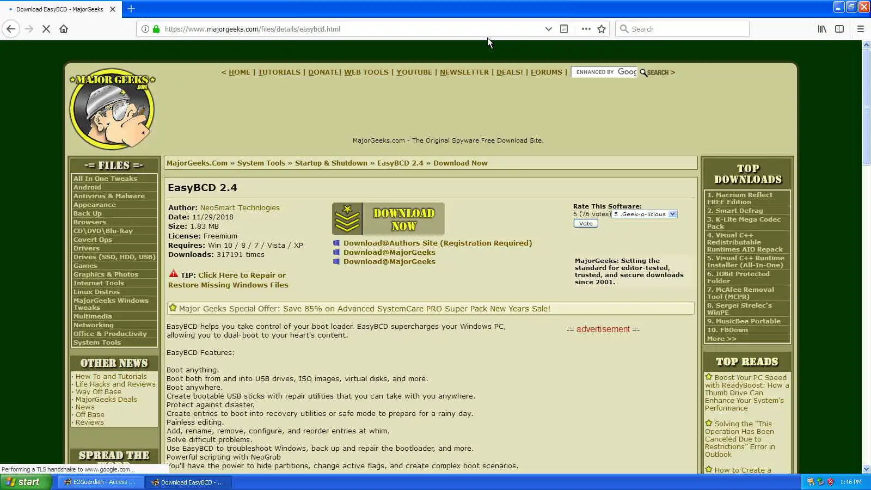Open the DEALS! menu link
This screenshot has width=871, height=490.
coord(510,72)
